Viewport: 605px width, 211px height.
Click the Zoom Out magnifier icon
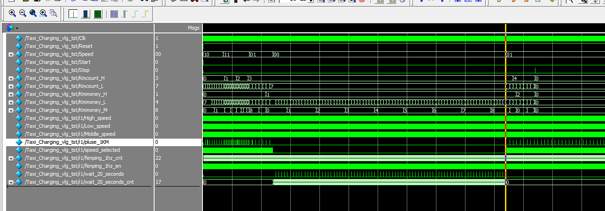pos(23,14)
